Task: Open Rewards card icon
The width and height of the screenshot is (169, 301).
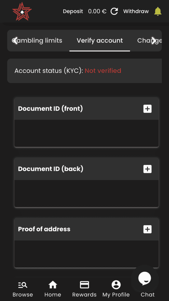Action: point(84,285)
